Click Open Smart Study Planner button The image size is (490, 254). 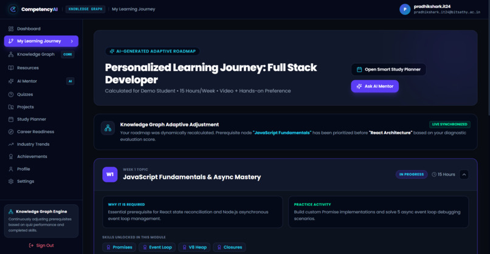pos(388,69)
